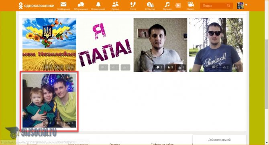
Task: Click the music play button icon
Action: coord(178,6)
